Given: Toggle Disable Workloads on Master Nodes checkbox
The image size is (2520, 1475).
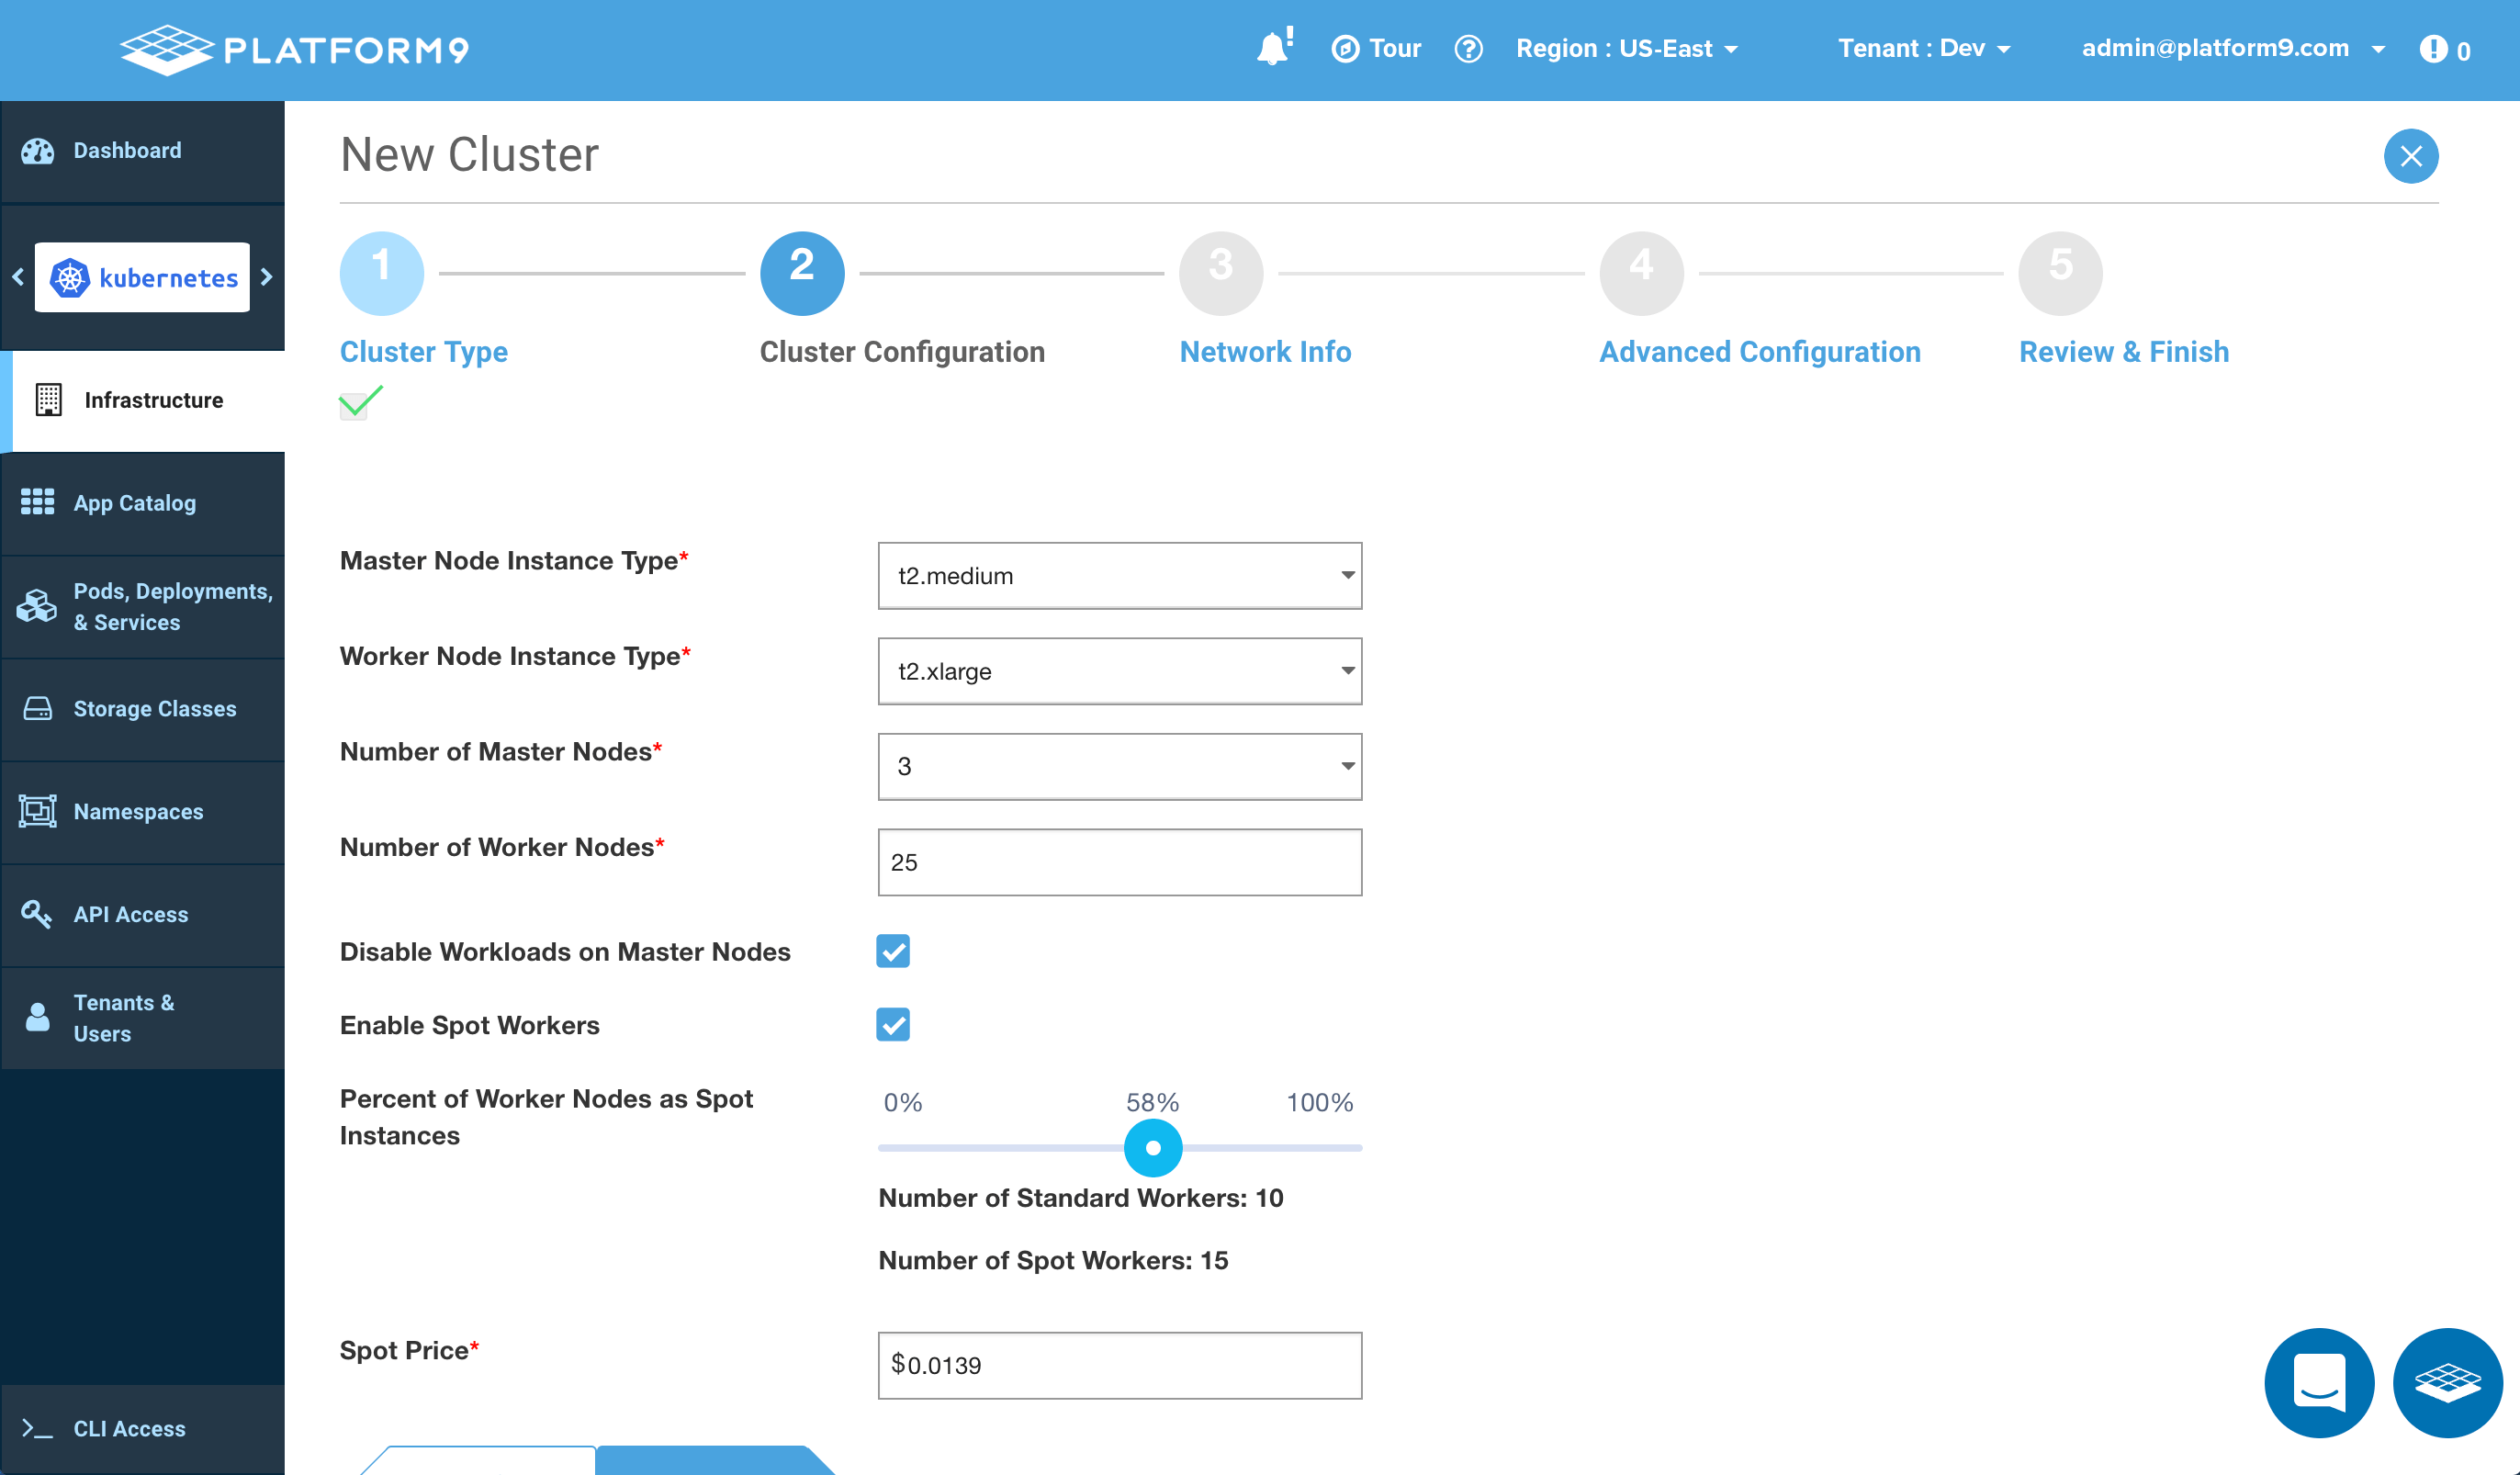Looking at the screenshot, I should [893, 951].
